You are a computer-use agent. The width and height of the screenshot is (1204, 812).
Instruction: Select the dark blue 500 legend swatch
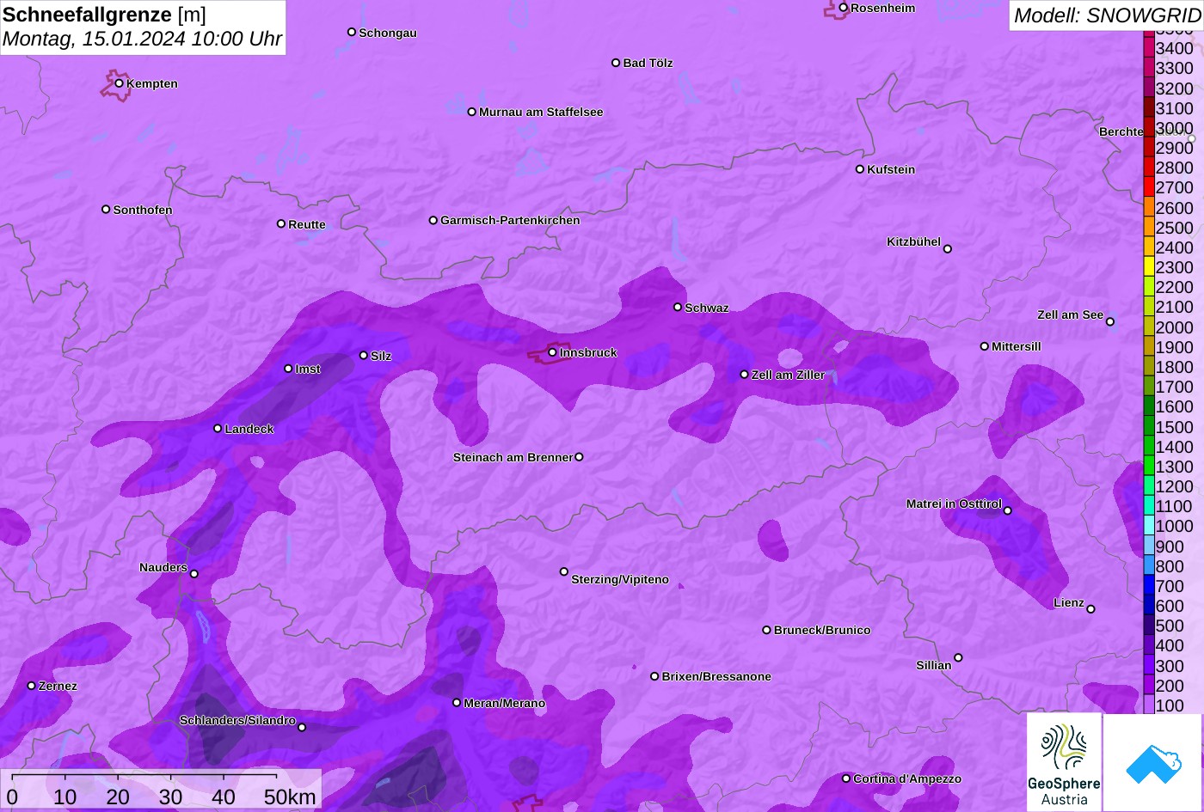(1148, 626)
